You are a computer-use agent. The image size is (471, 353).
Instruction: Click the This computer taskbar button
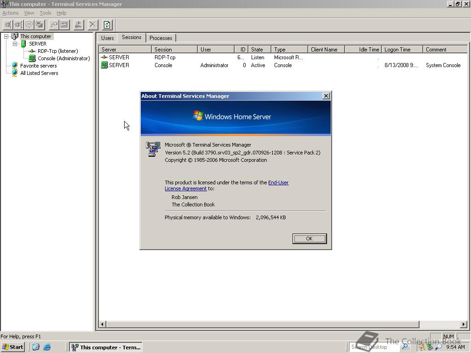106,347
